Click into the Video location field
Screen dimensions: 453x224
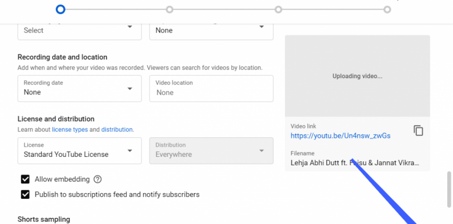[211, 92]
